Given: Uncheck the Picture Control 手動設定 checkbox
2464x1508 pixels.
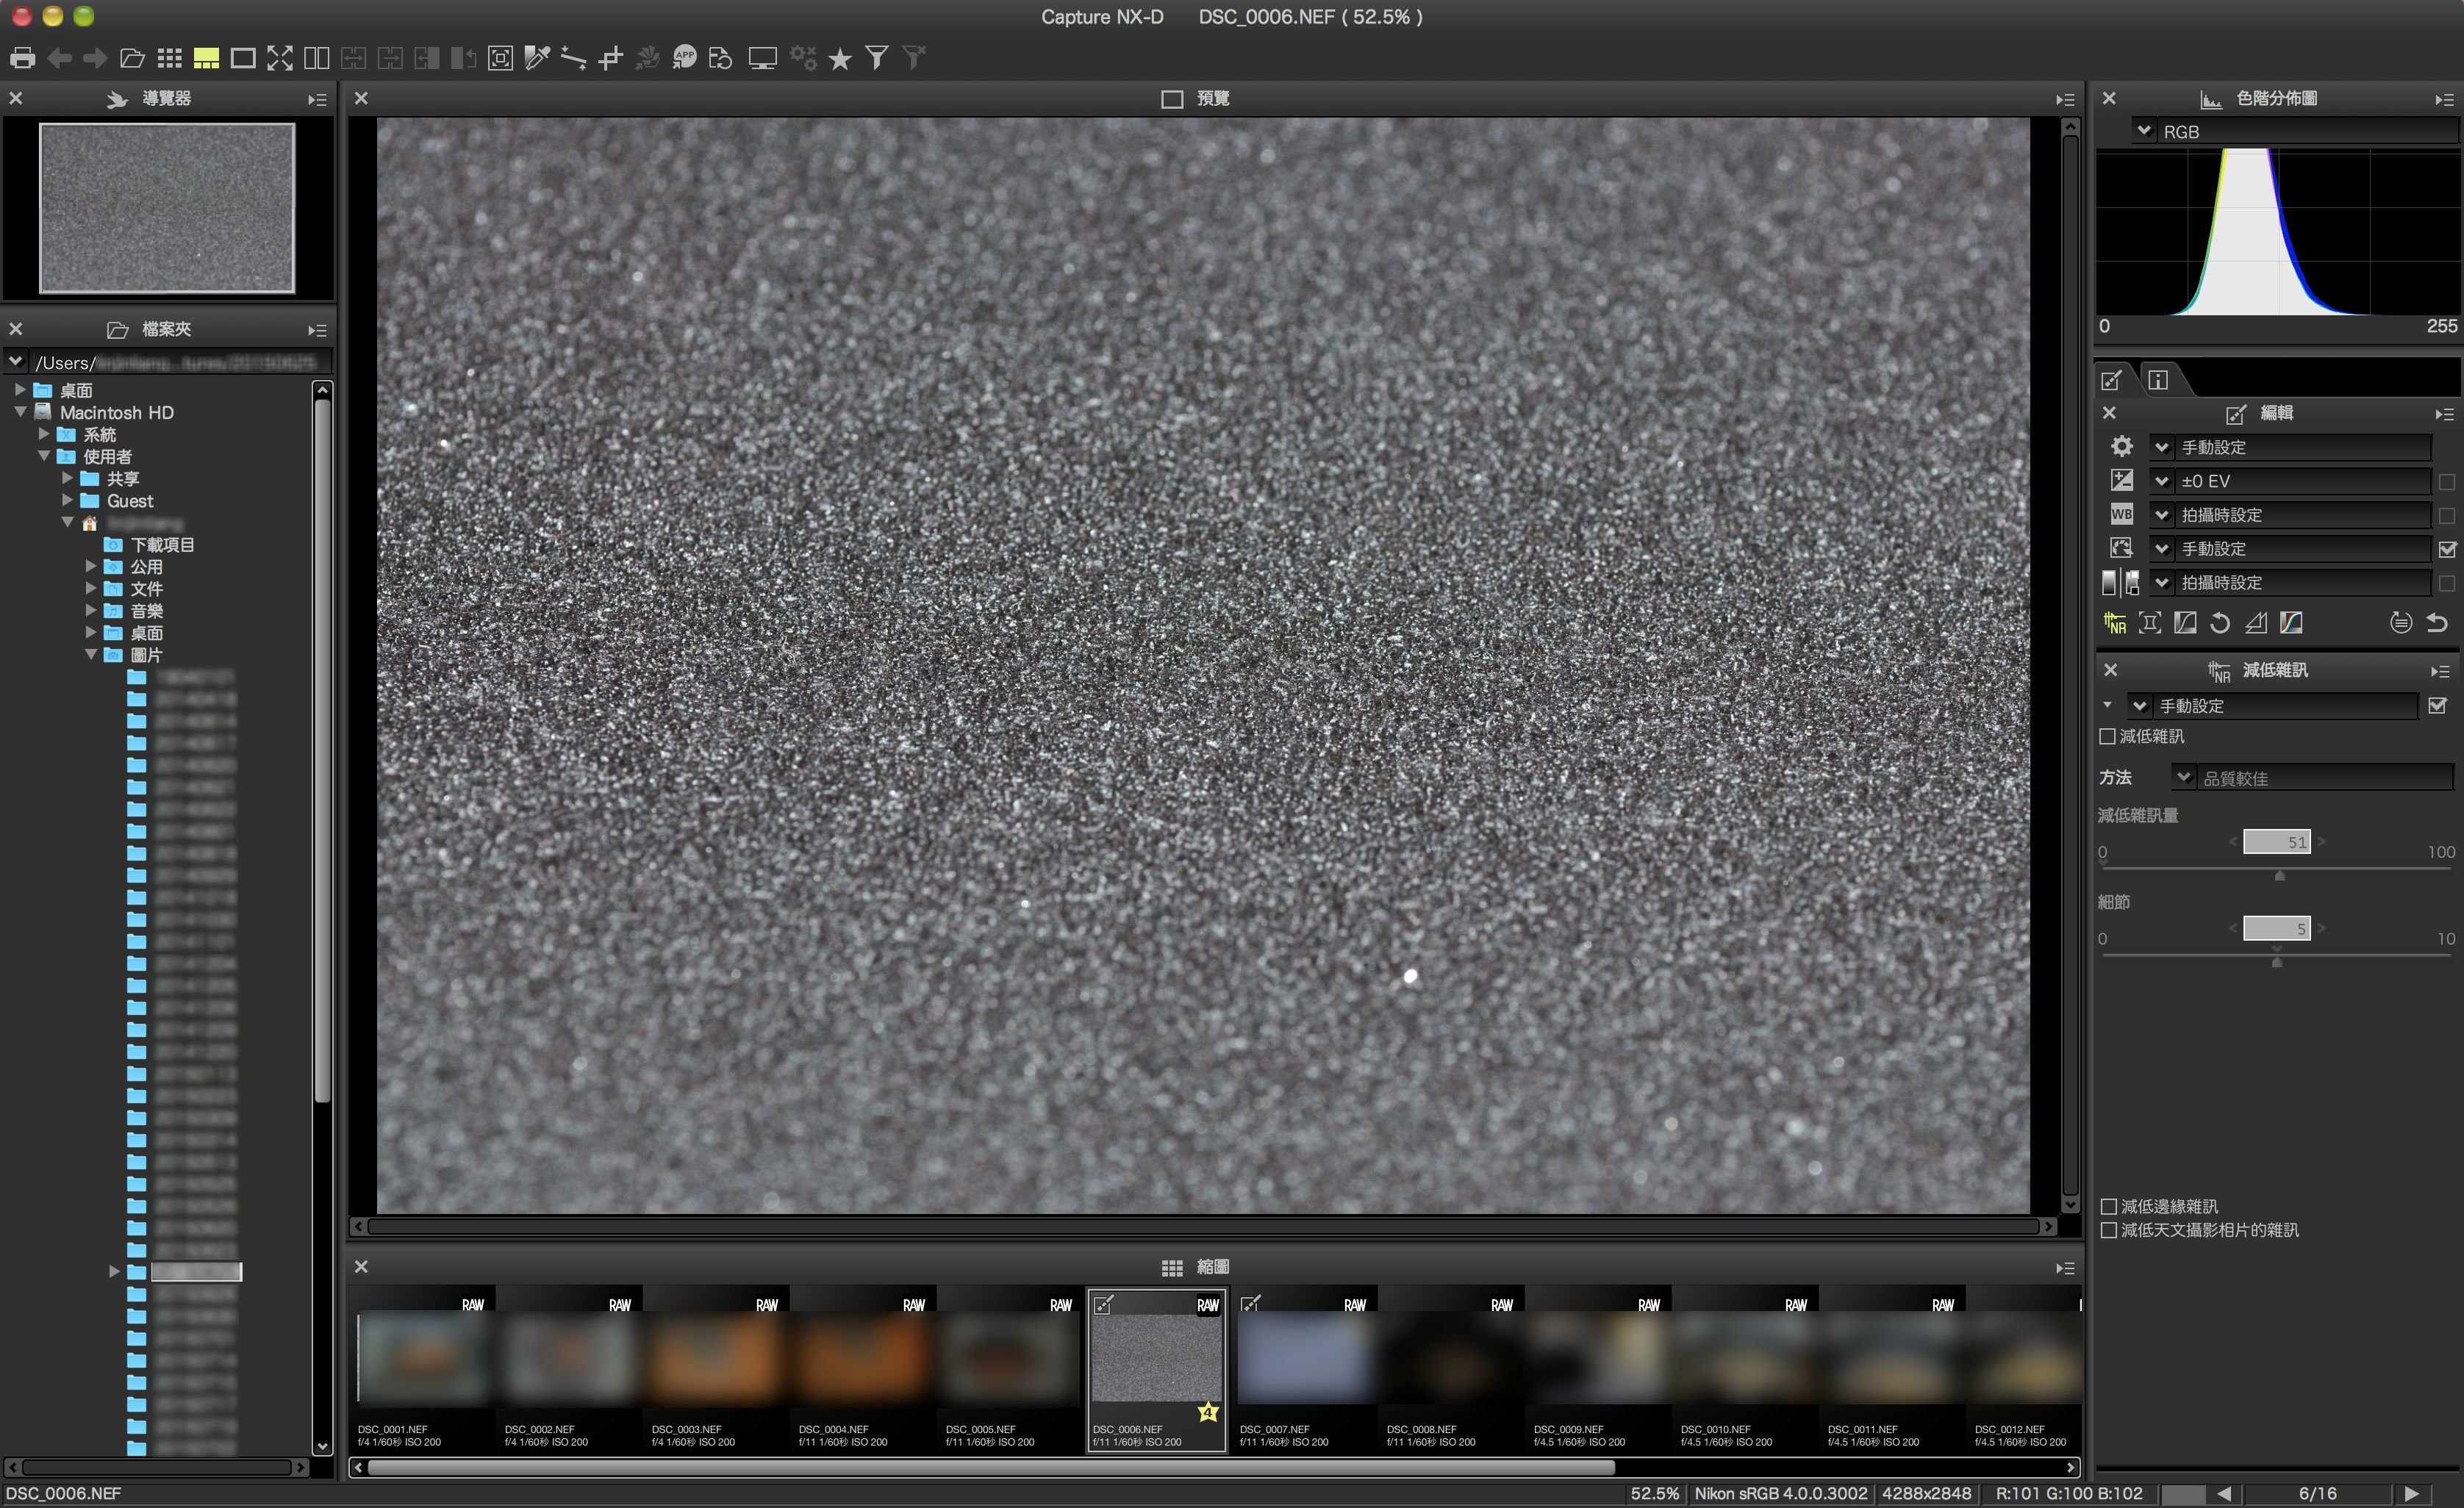Looking at the screenshot, I should (x=2447, y=549).
